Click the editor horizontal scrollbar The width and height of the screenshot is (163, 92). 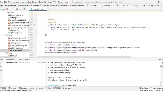click(x=85, y=57)
